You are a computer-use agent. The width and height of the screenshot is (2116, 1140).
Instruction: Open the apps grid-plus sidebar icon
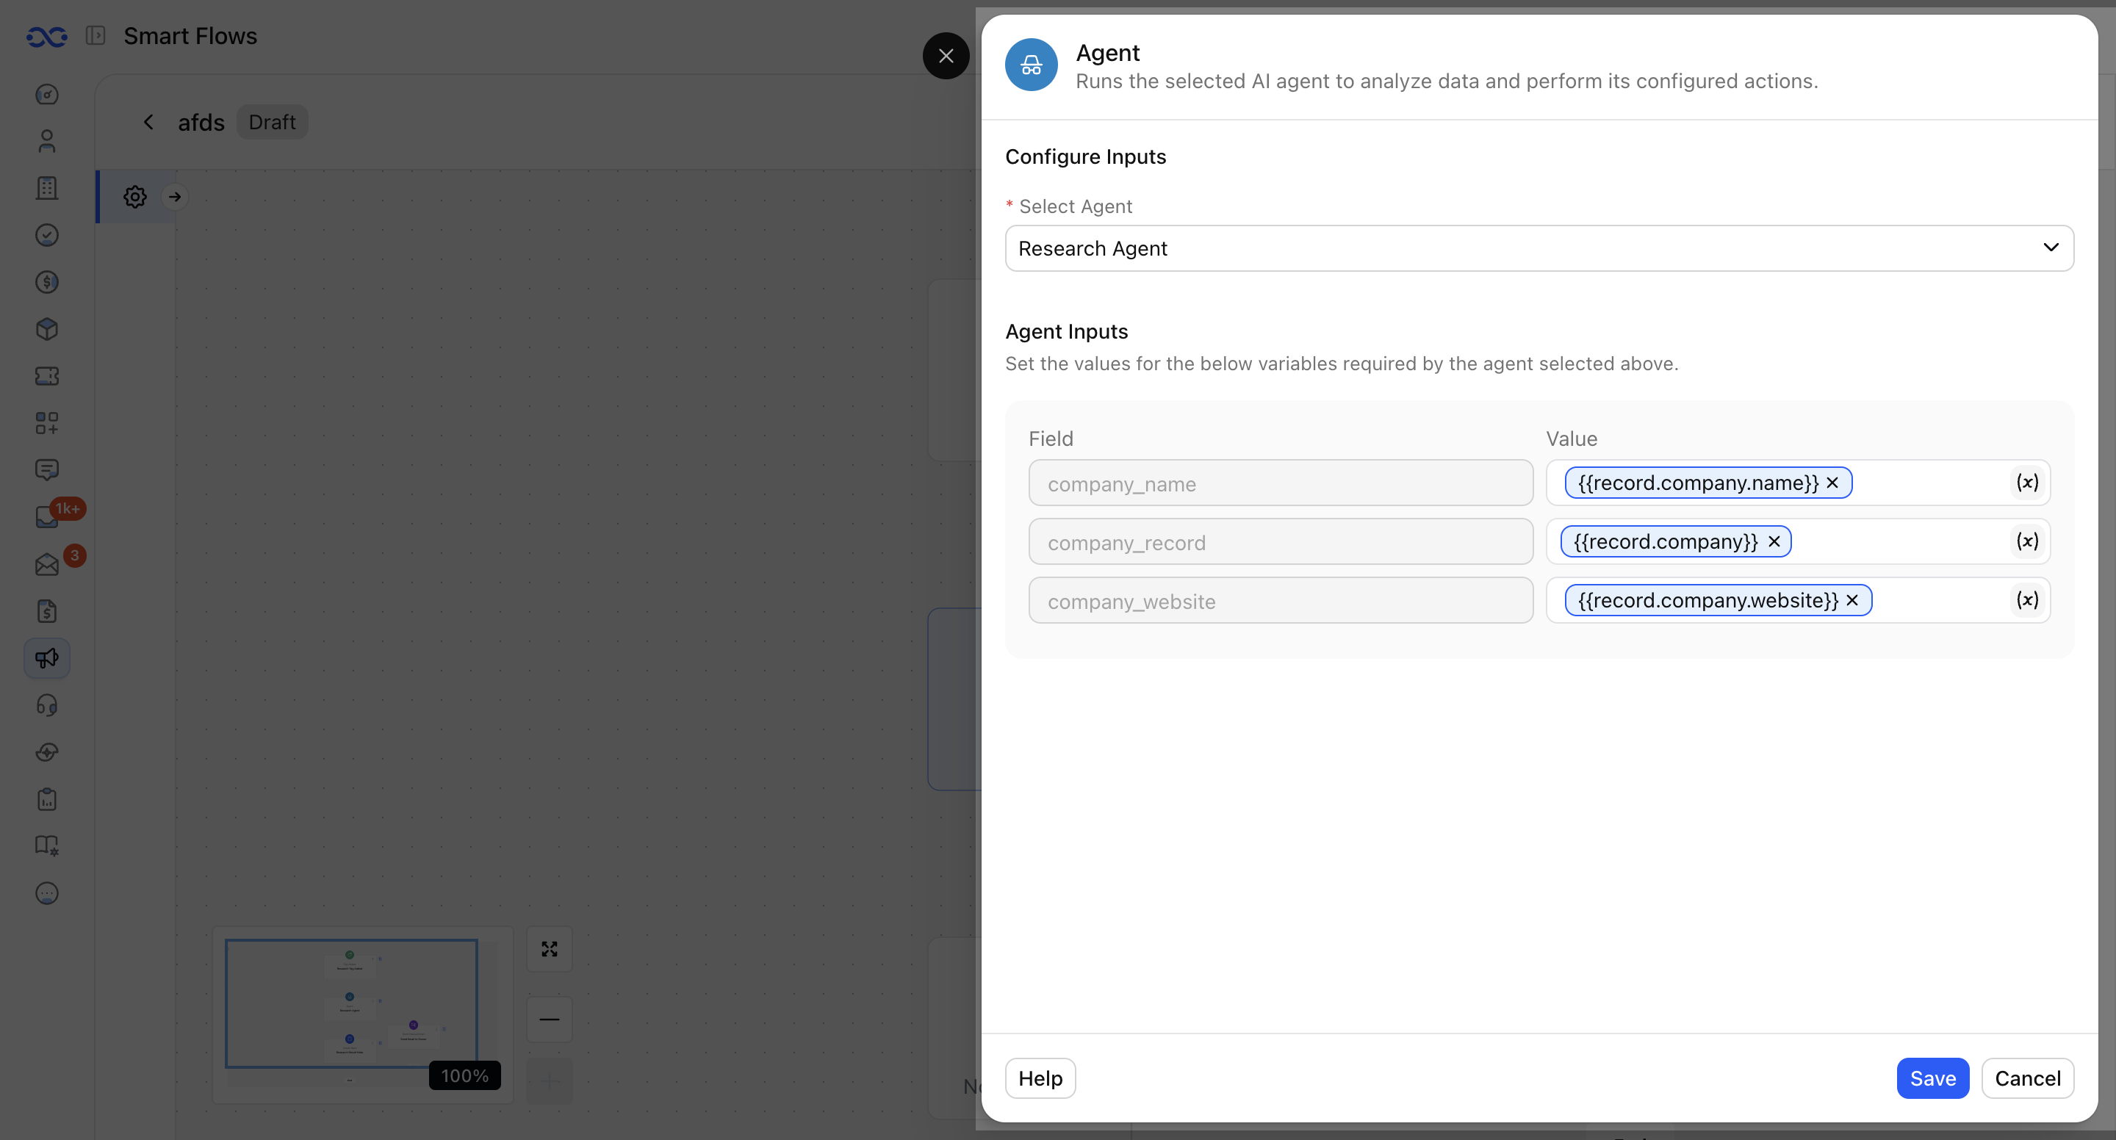(47, 423)
